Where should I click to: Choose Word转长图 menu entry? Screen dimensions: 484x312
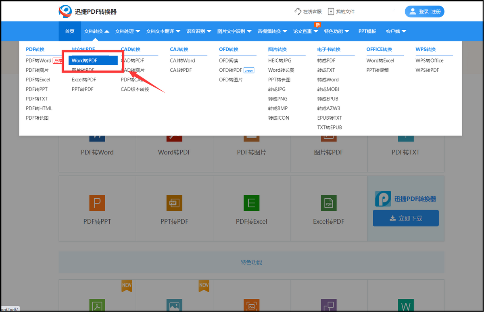pyautogui.click(x=281, y=70)
